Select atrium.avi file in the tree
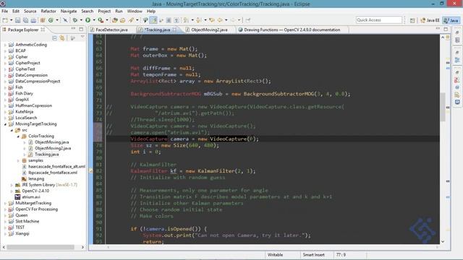The image size is (463, 260). tap(30, 197)
